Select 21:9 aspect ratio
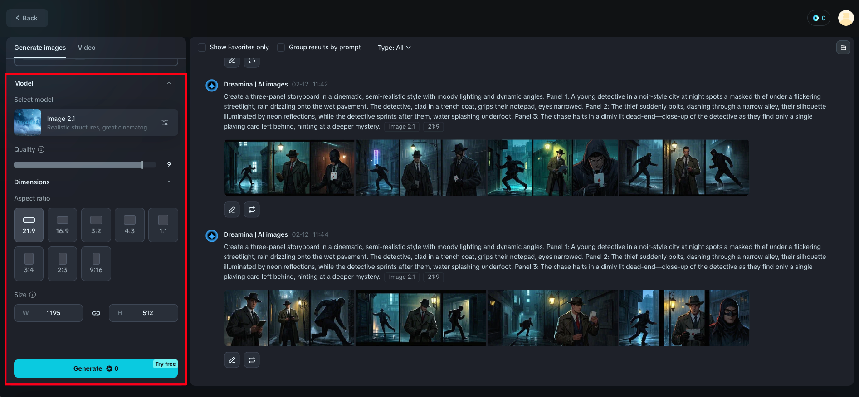This screenshot has width=859, height=397. tap(29, 225)
